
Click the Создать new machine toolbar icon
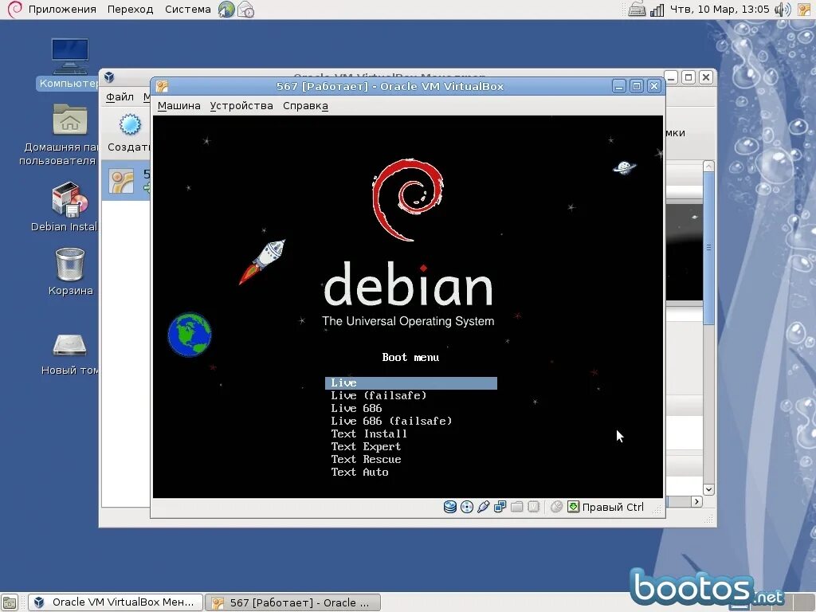(x=130, y=125)
